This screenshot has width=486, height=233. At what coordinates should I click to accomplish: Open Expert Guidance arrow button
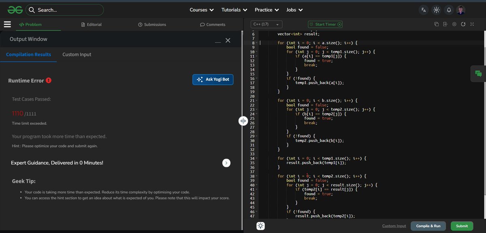click(x=226, y=163)
